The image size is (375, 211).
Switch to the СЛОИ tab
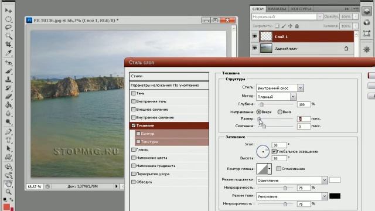point(258,9)
